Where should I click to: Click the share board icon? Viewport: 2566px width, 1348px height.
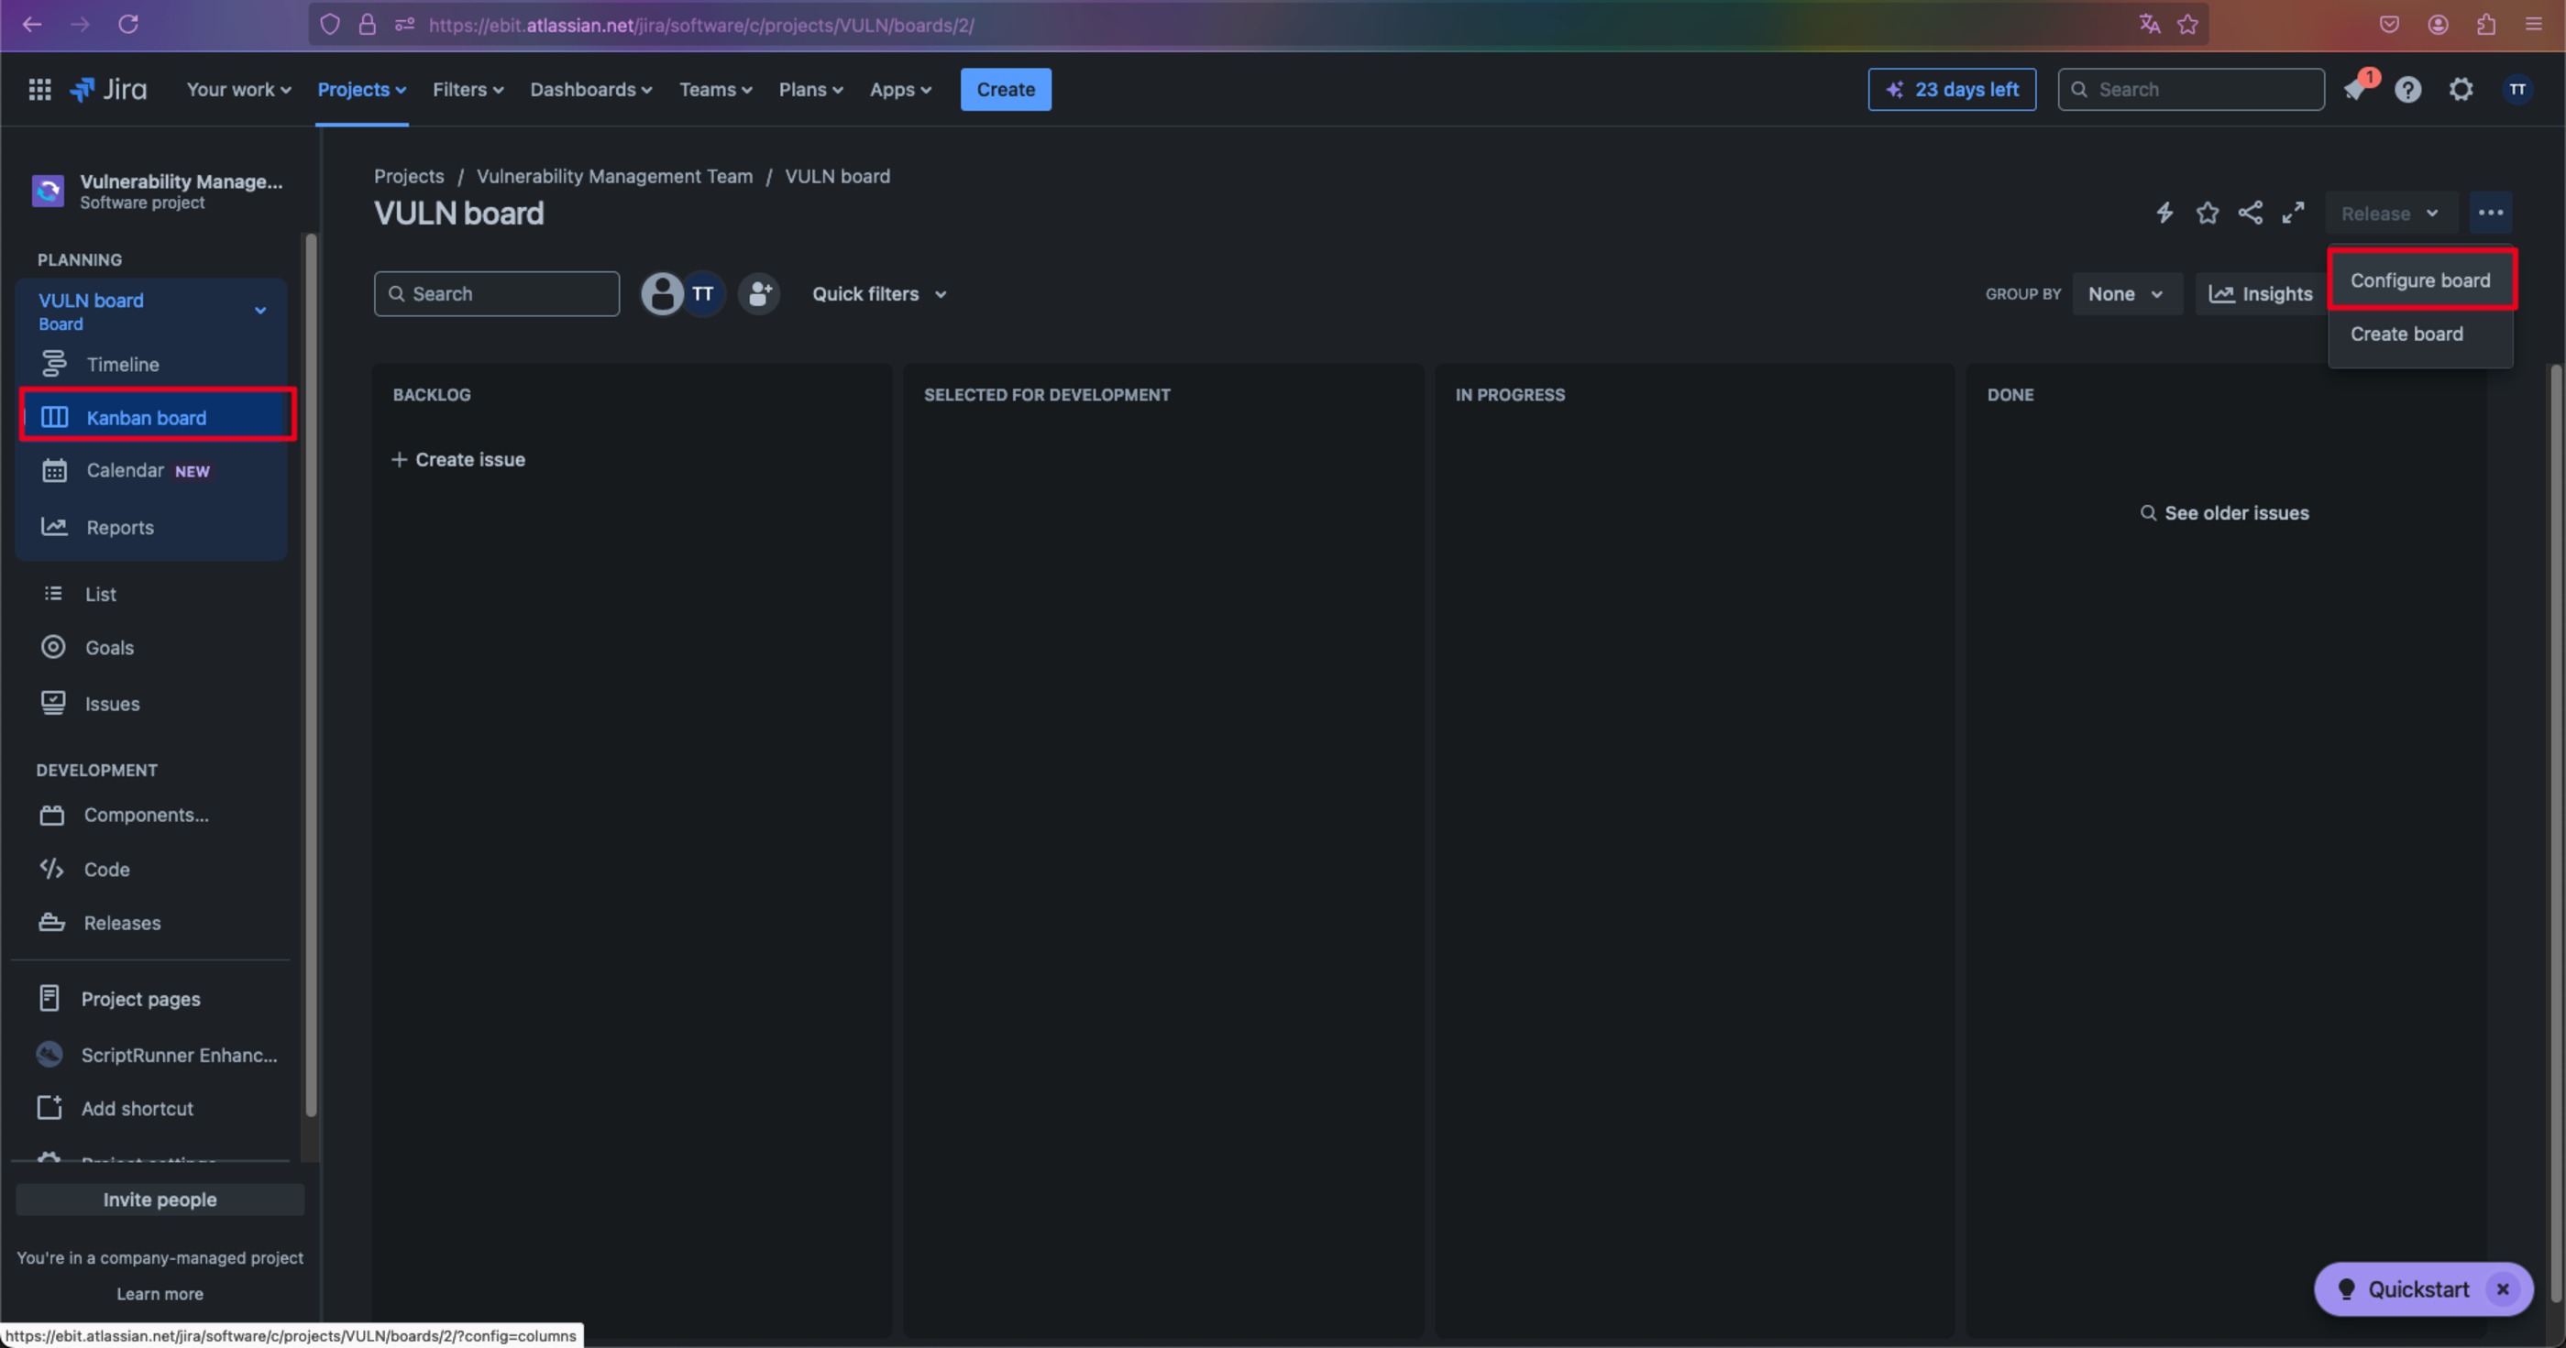(x=2251, y=213)
